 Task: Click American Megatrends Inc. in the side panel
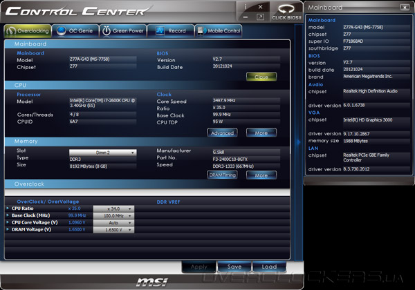click(376, 77)
